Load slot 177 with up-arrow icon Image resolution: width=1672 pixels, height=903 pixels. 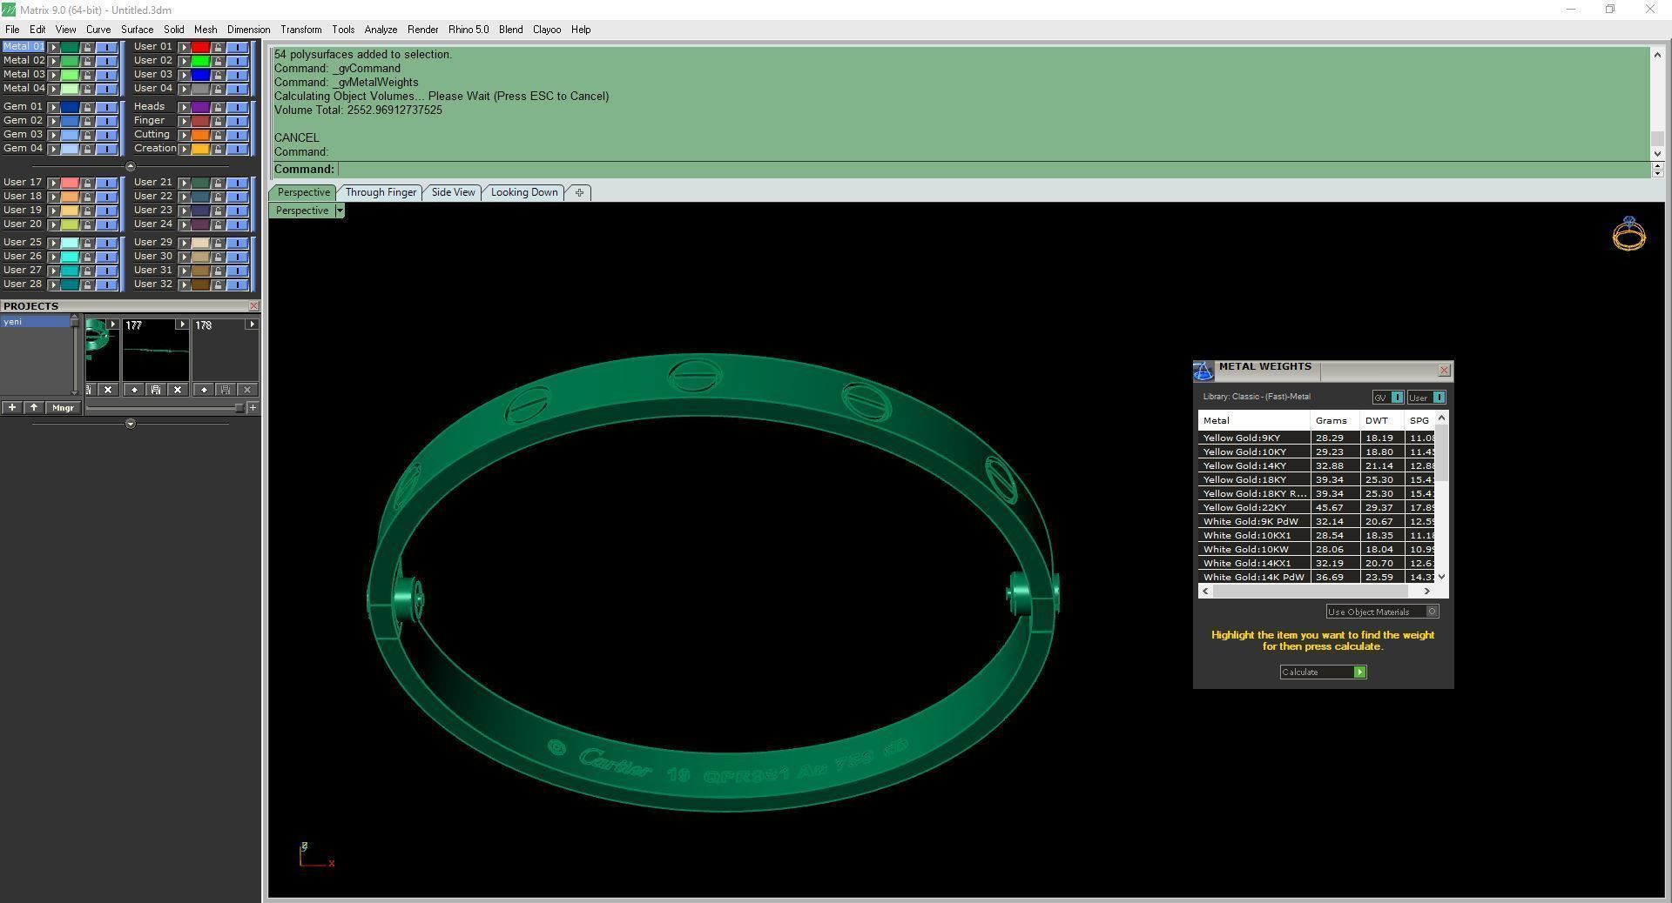pos(134,390)
